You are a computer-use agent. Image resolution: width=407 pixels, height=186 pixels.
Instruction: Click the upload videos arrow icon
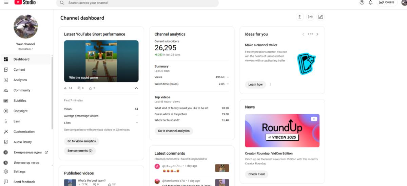click(299, 17)
